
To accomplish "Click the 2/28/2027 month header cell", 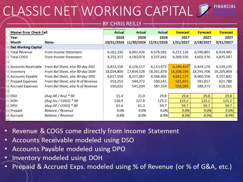I will click(x=202, y=42).
